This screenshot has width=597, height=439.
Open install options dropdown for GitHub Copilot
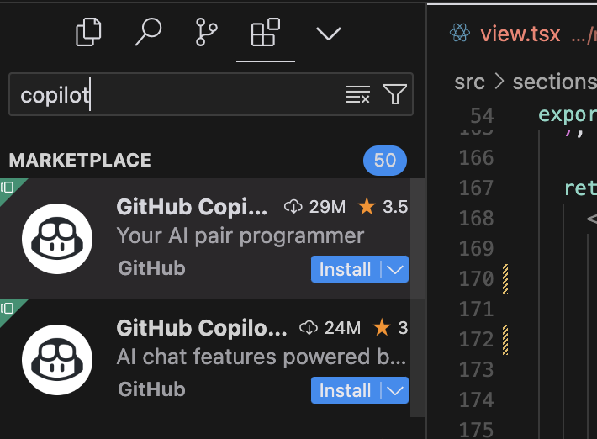[x=395, y=270]
